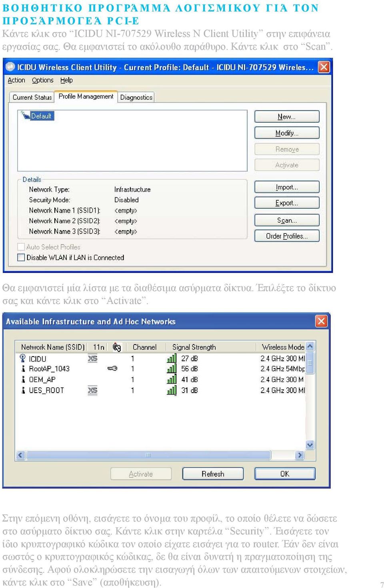Click signal bars icon next to 27 dB
The width and height of the screenshot is (384, 588).
(x=172, y=358)
